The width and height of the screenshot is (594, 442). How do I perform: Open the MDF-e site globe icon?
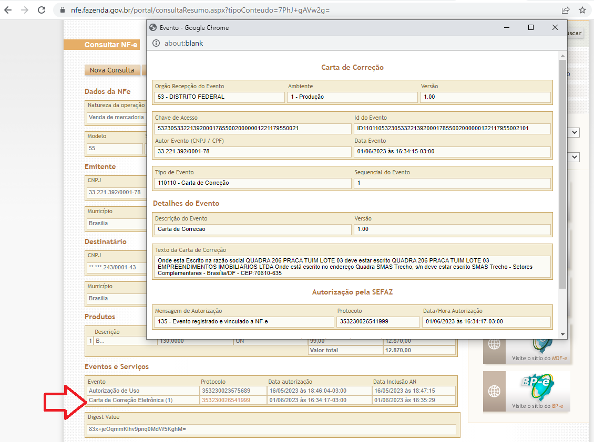coord(494,344)
